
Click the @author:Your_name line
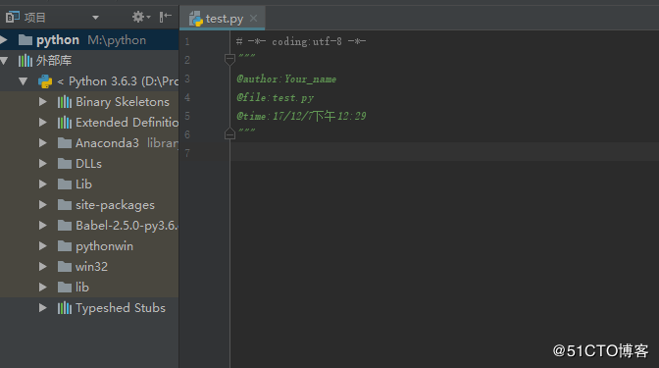point(286,79)
